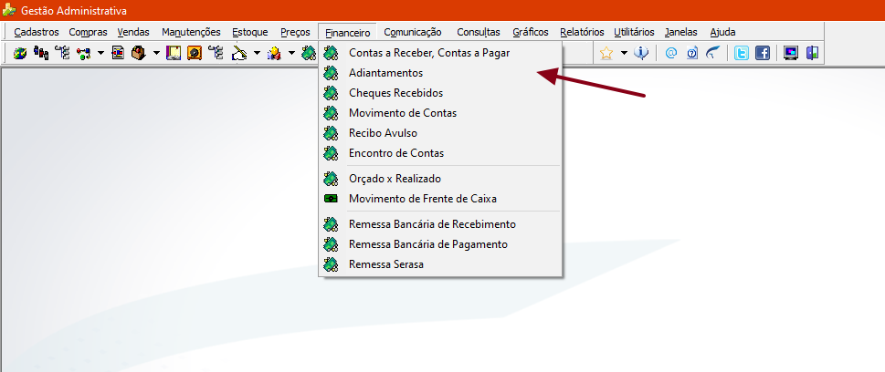Click the colored shapes blocks toolbar icon
The height and width of the screenshot is (372, 885).
(274, 54)
